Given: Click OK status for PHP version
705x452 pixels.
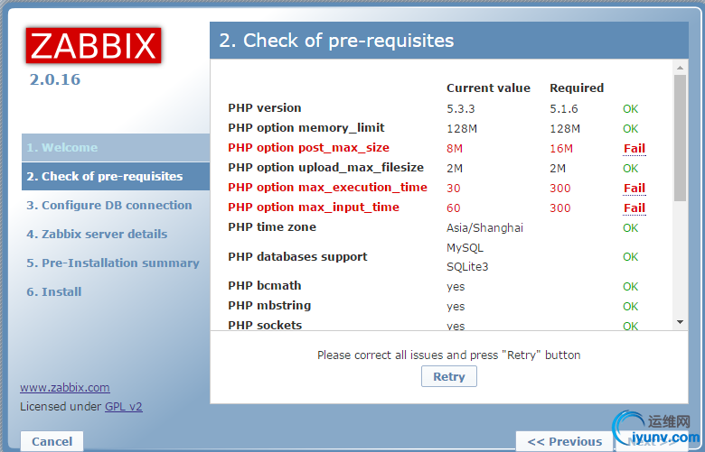Looking at the screenshot, I should tap(630, 109).
